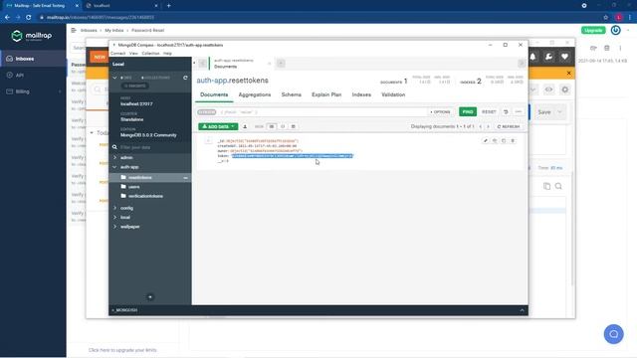
Task: Expand the MONGOSH shell panel
Action: (x=522, y=310)
